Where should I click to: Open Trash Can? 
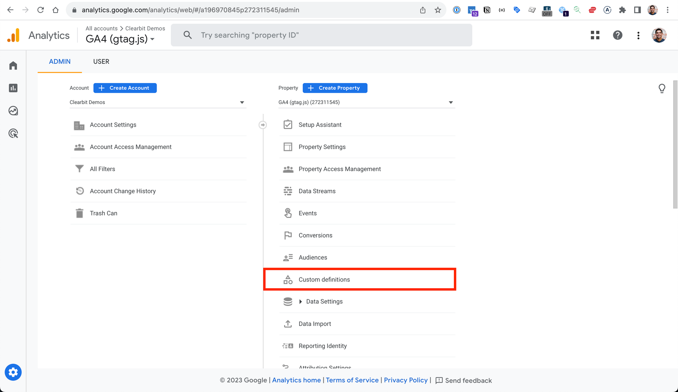click(158, 213)
